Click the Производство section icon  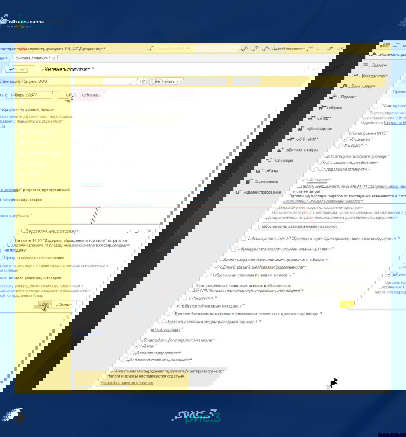click(301, 129)
